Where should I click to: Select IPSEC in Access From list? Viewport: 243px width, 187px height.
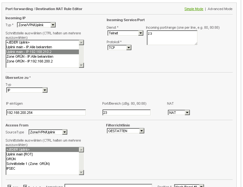point(42,168)
